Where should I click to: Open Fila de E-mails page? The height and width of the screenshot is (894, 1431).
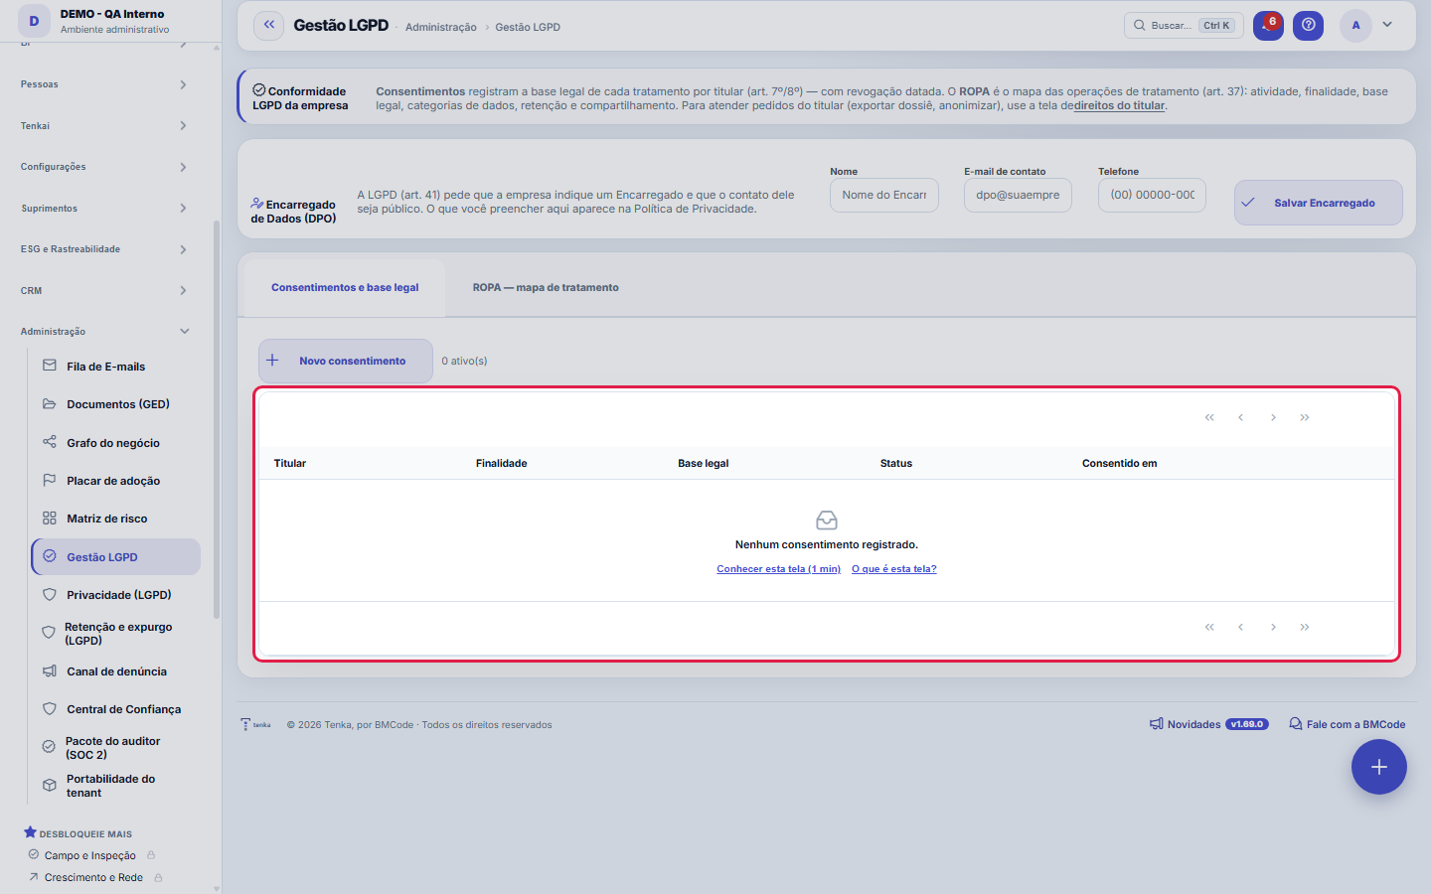[115, 367]
